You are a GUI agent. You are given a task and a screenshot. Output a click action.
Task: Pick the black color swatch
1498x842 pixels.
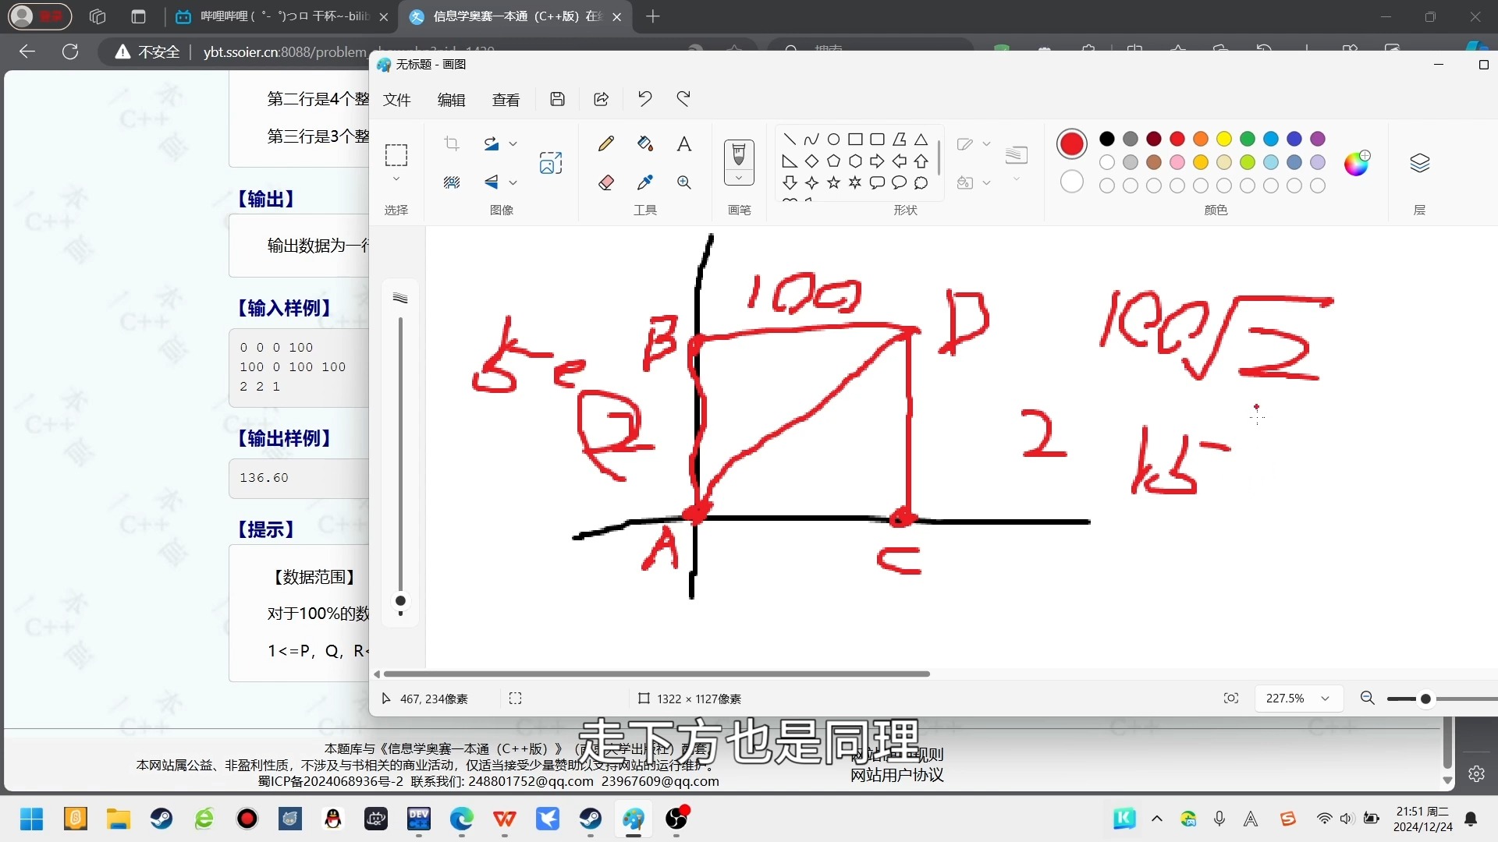pyautogui.click(x=1106, y=139)
